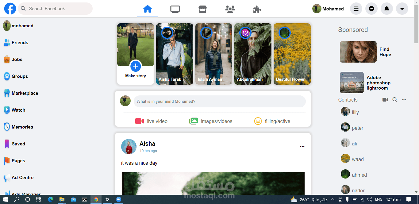Click the Facebook logo

[x=10, y=8]
